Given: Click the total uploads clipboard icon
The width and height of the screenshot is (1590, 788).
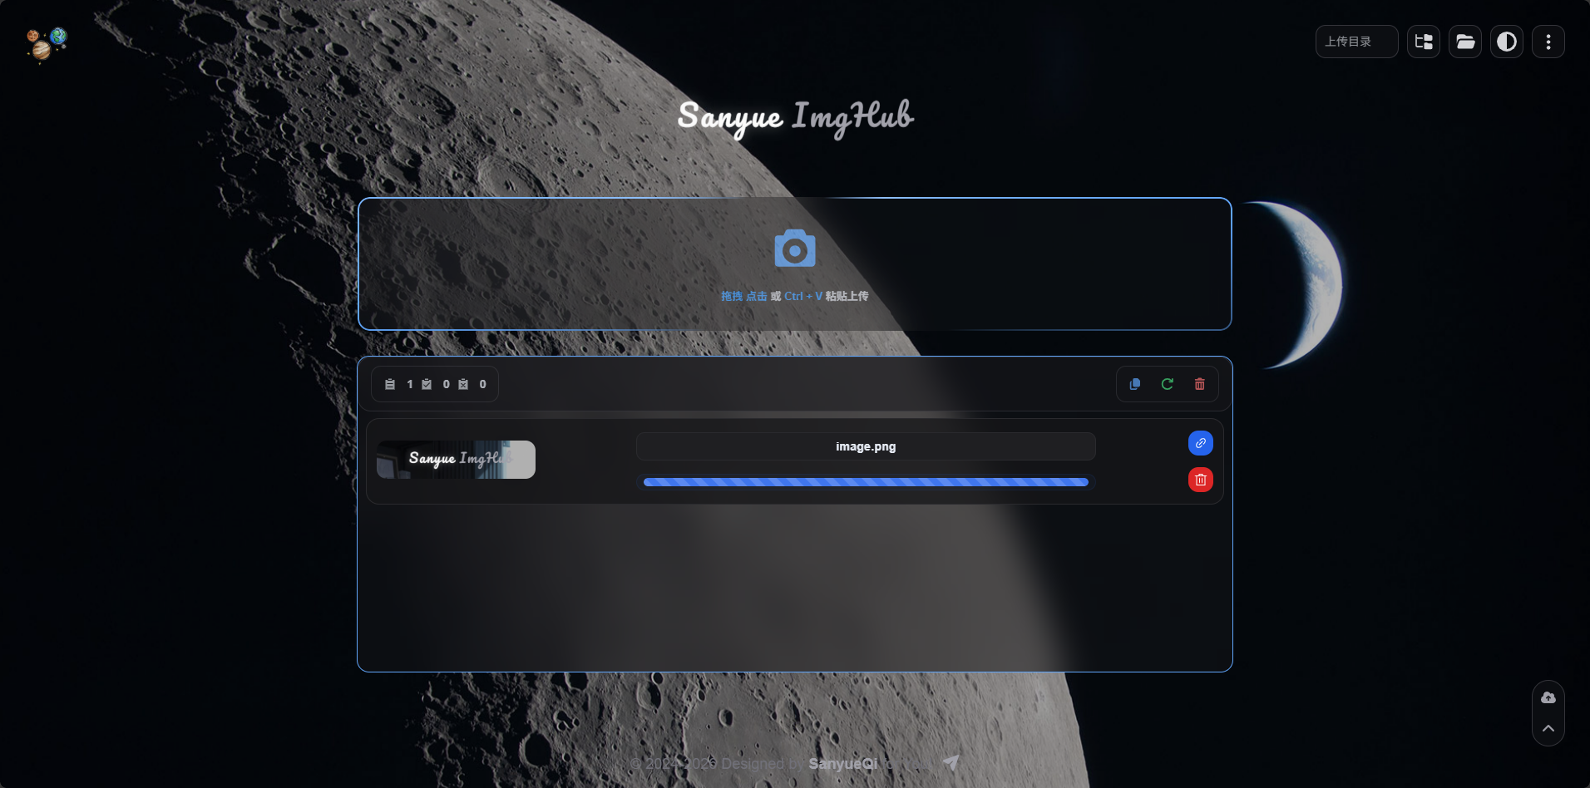Looking at the screenshot, I should click(390, 384).
